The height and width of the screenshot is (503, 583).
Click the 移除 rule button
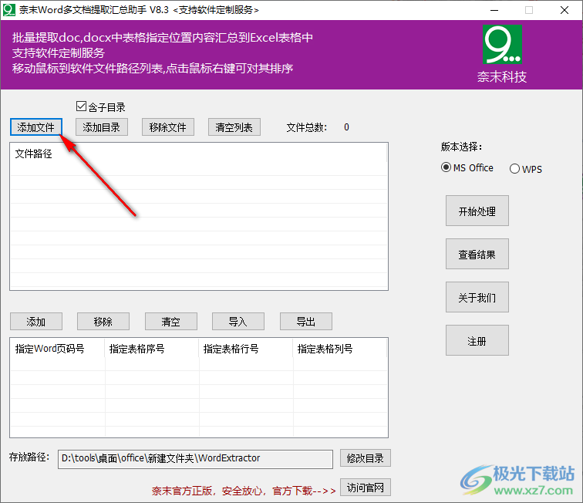[103, 322]
